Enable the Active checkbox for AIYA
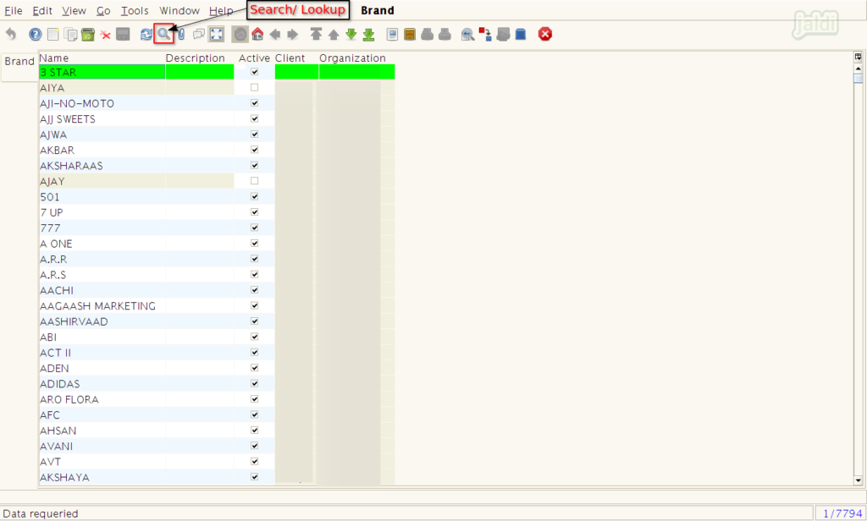Screen dimensions: 867x521 coord(254,88)
